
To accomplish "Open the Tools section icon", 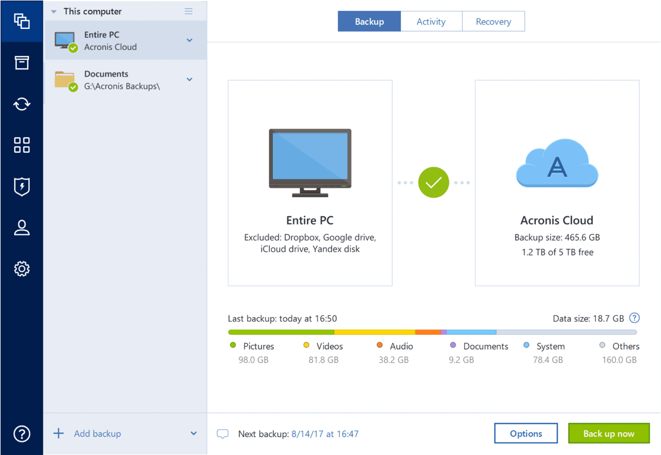I will [22, 145].
